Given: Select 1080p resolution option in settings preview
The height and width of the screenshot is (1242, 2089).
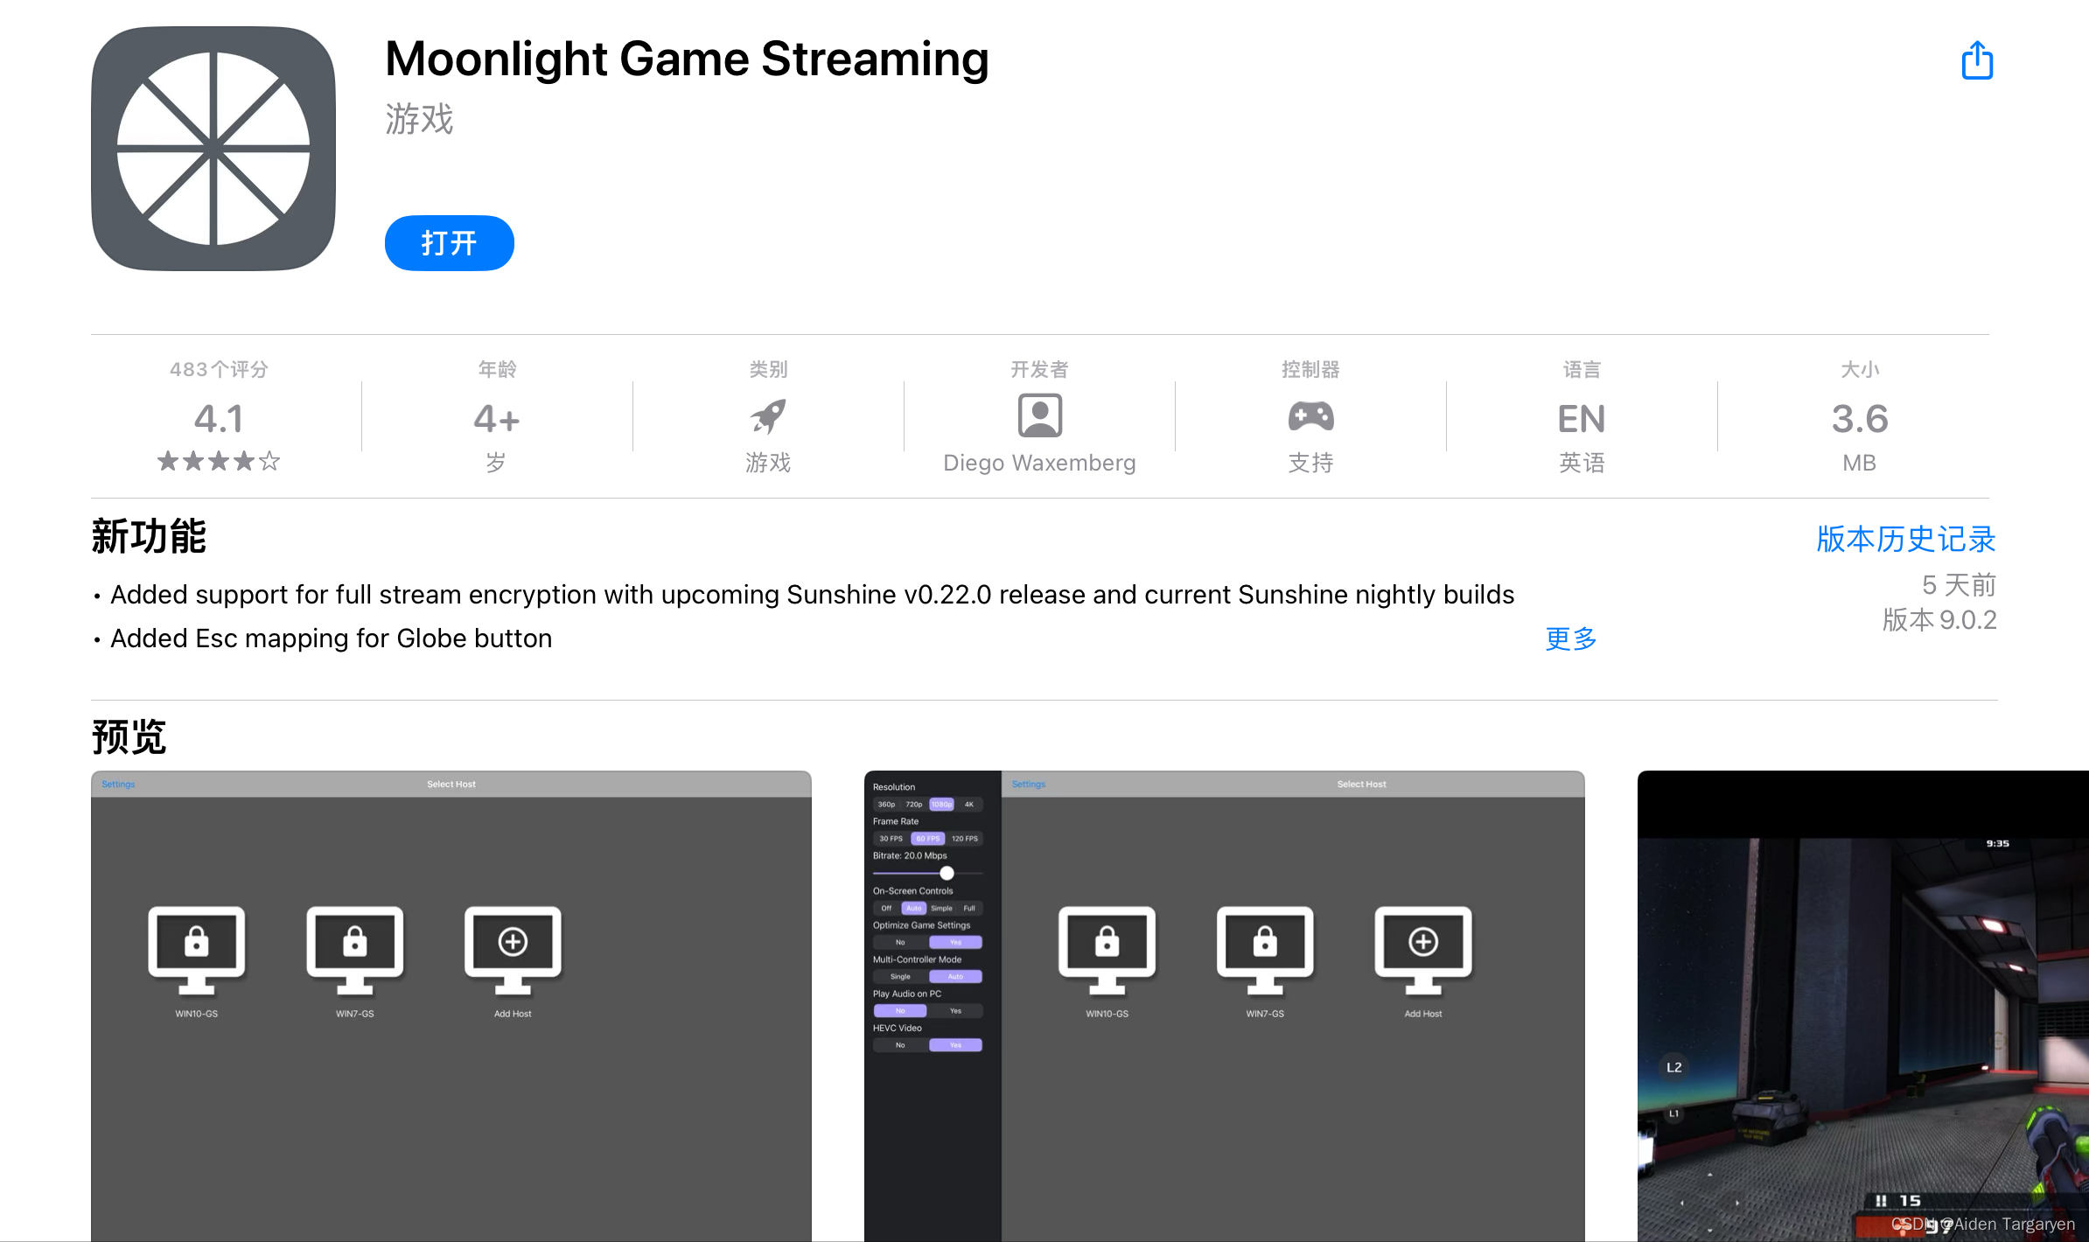Looking at the screenshot, I should click(941, 804).
